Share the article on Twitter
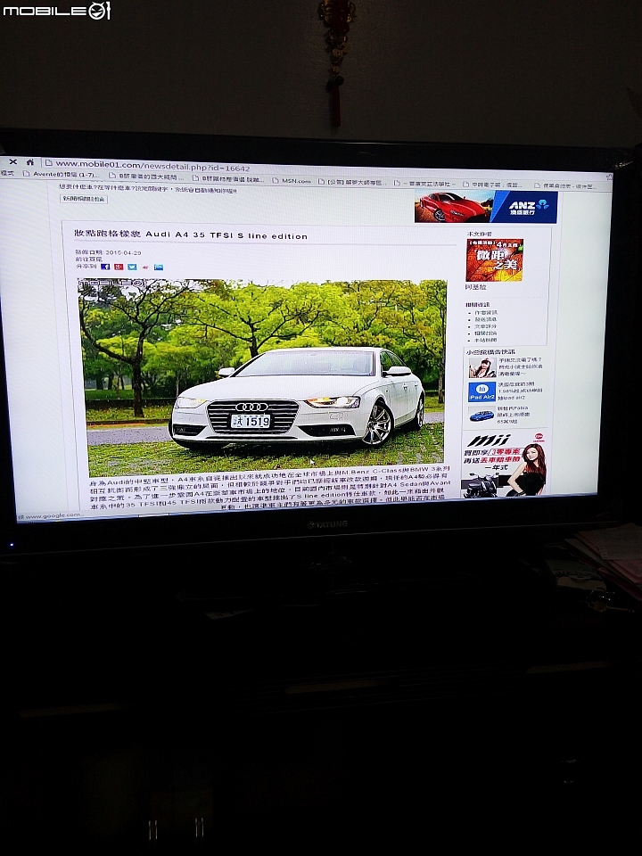This screenshot has width=642, height=856. (x=132, y=267)
